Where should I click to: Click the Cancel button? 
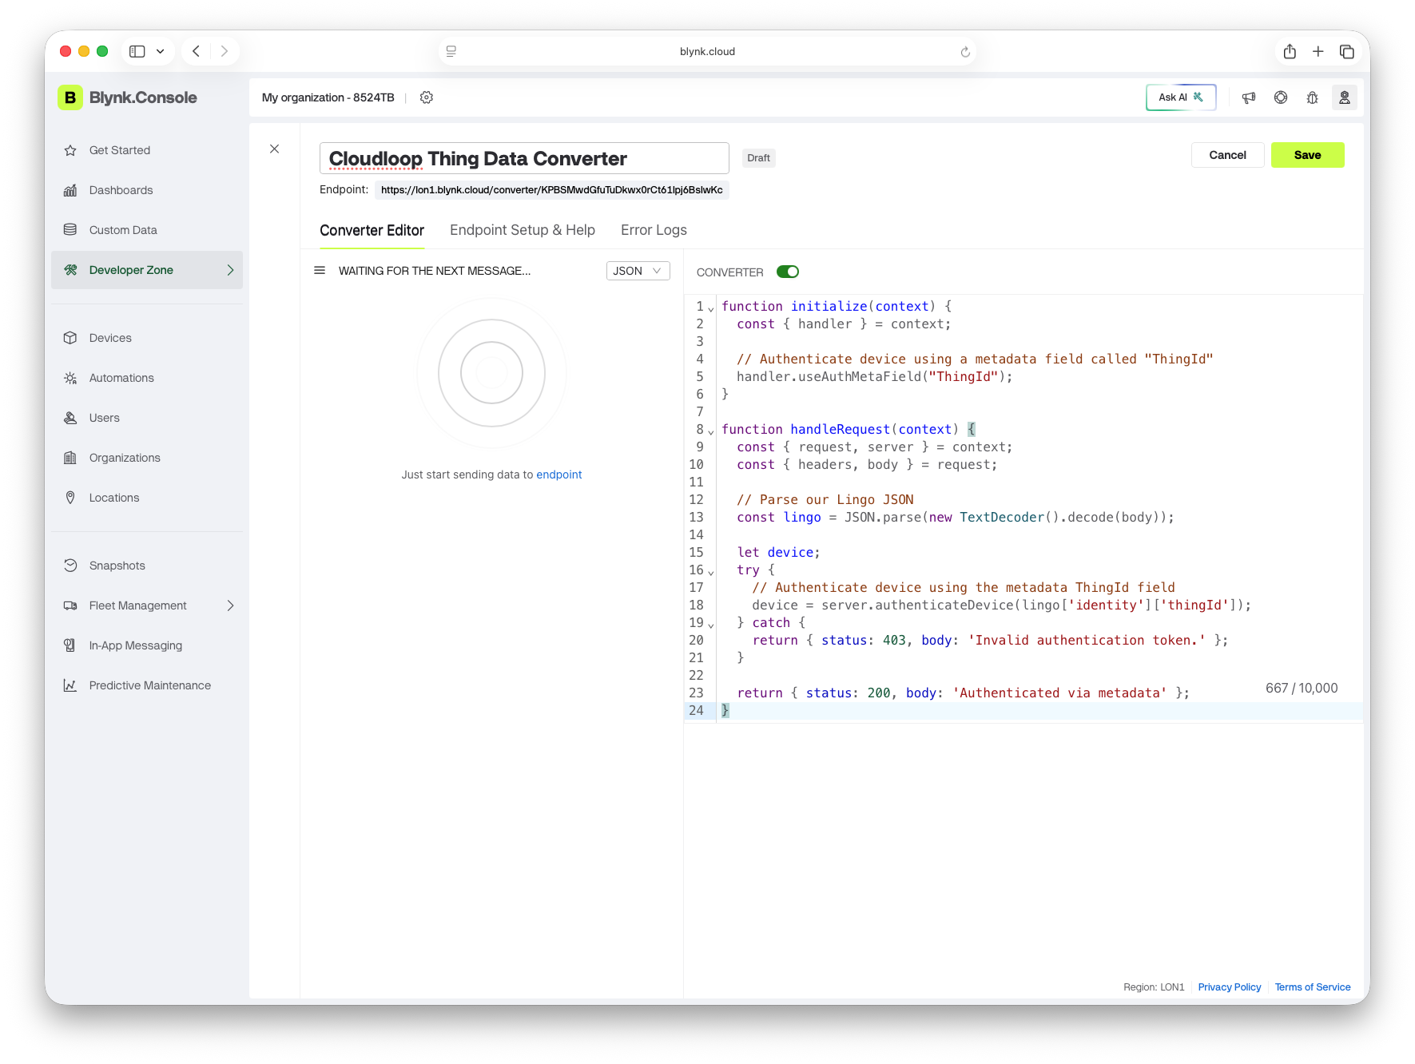(x=1227, y=155)
